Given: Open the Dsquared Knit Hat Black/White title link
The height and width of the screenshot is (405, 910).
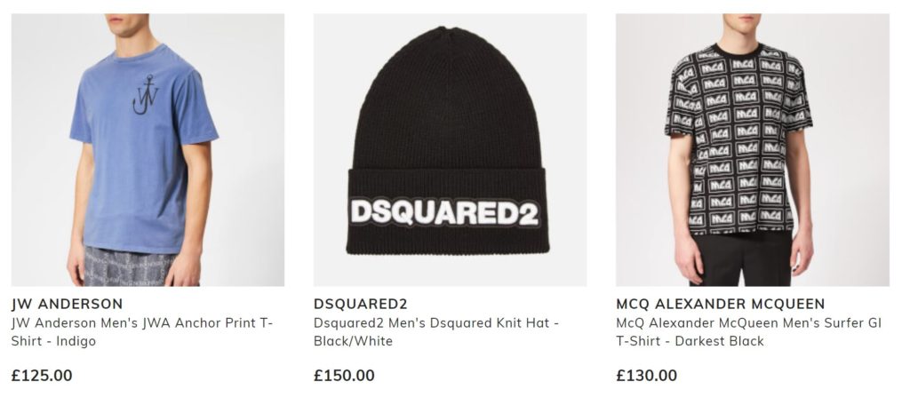Looking at the screenshot, I should point(435,332).
